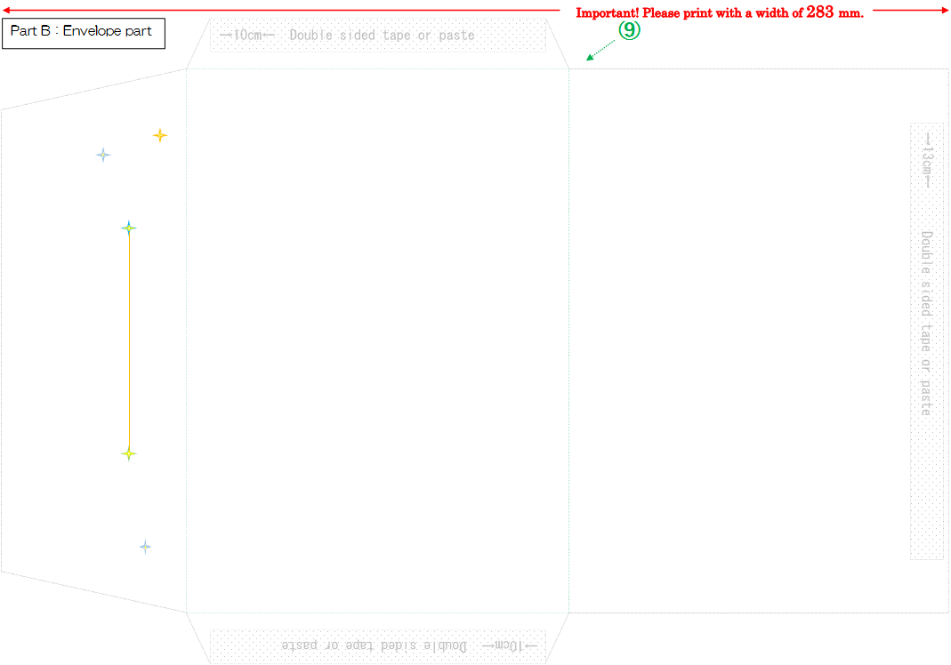Select the 'Part B : Envelope part' label box
951x665 pixels.
pos(84,31)
